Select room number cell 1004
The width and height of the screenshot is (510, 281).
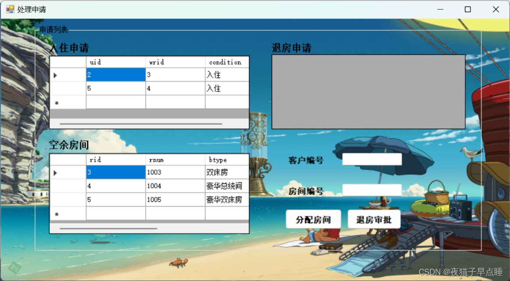(x=175, y=186)
